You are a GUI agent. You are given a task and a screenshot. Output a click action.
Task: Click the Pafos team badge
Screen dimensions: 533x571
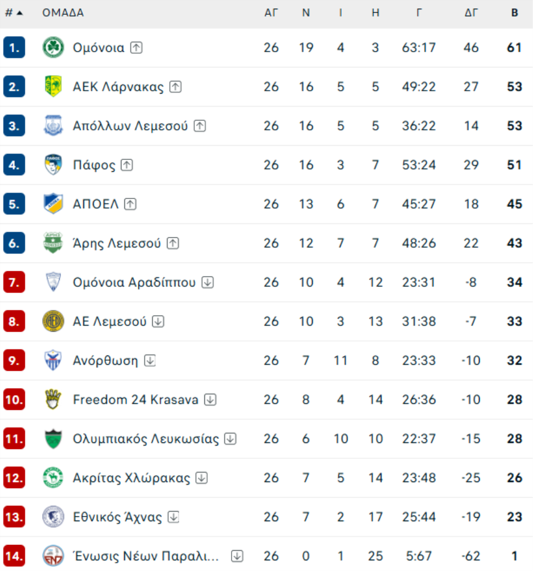coord(53,165)
